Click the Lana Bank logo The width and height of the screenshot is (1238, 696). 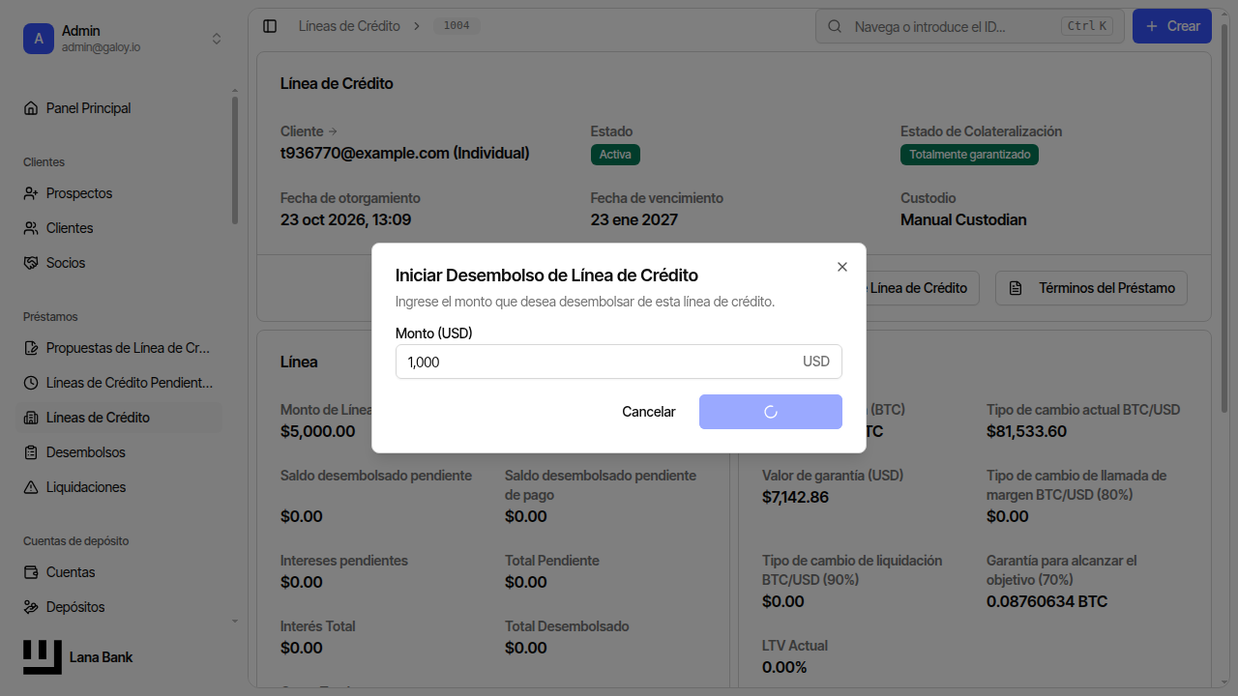pyautogui.click(x=43, y=657)
